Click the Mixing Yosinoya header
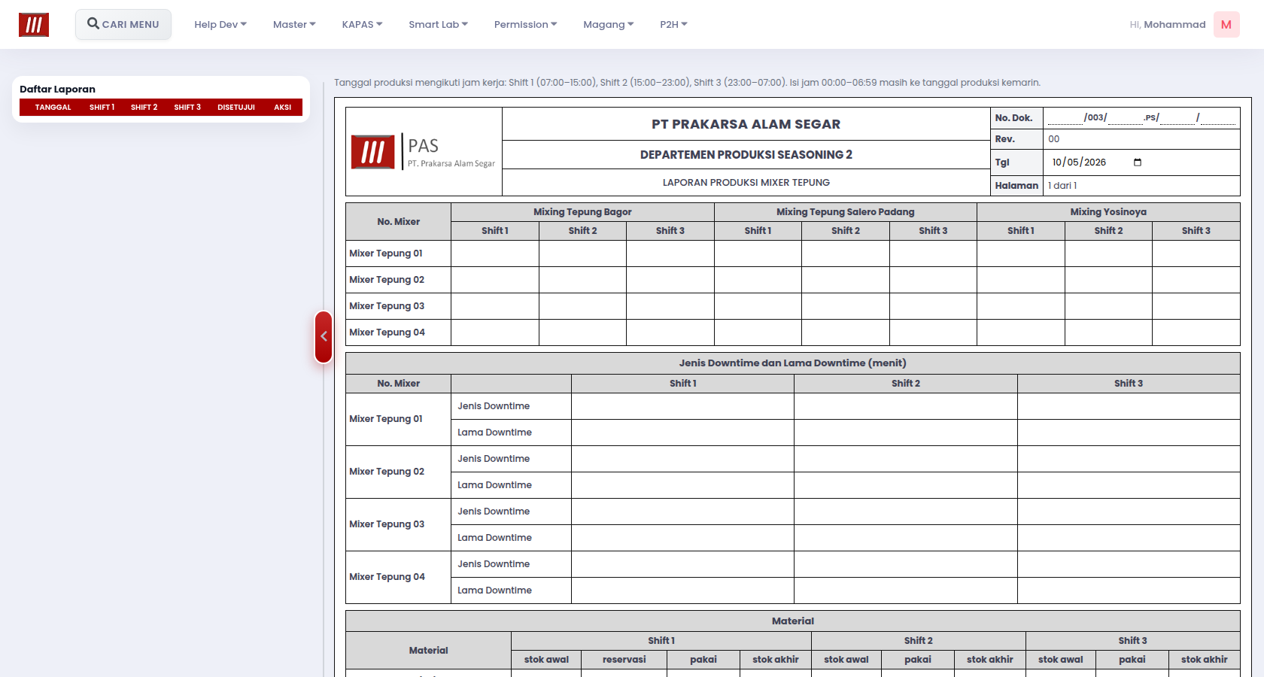This screenshot has width=1264, height=677. pyautogui.click(x=1108, y=212)
